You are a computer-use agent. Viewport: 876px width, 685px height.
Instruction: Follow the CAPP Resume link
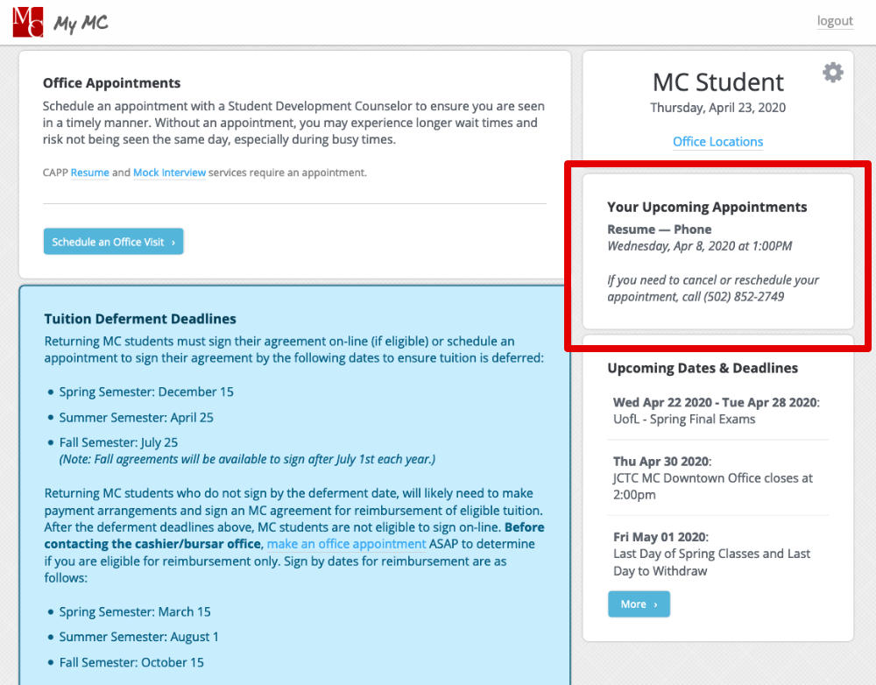click(x=89, y=173)
